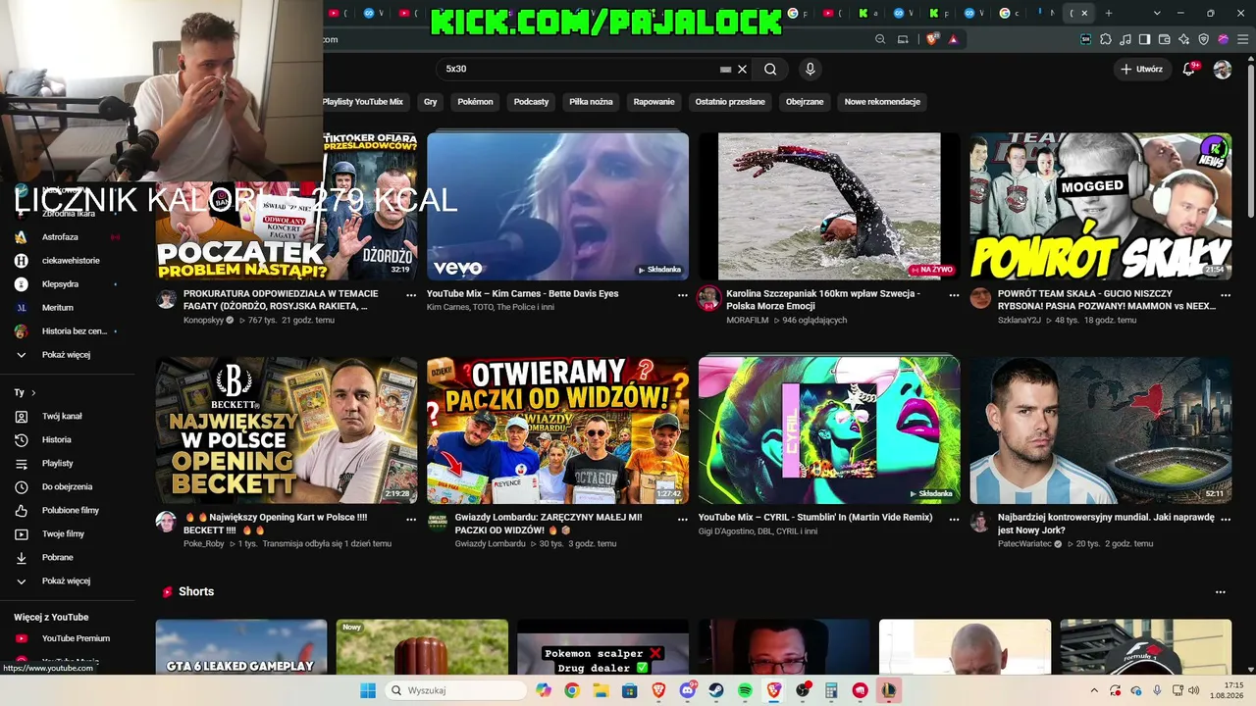Open options for POWRÓT TEAM SKAŁA video
Screen dimensions: 1256x706
coord(1226,294)
